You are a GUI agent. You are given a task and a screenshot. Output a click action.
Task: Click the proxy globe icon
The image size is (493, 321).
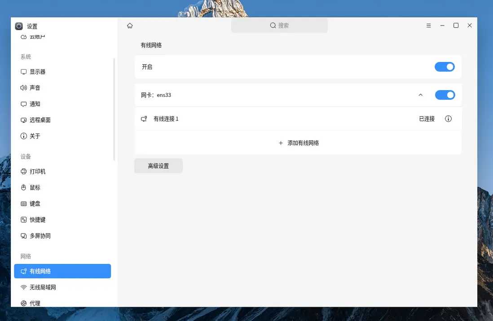click(24, 303)
